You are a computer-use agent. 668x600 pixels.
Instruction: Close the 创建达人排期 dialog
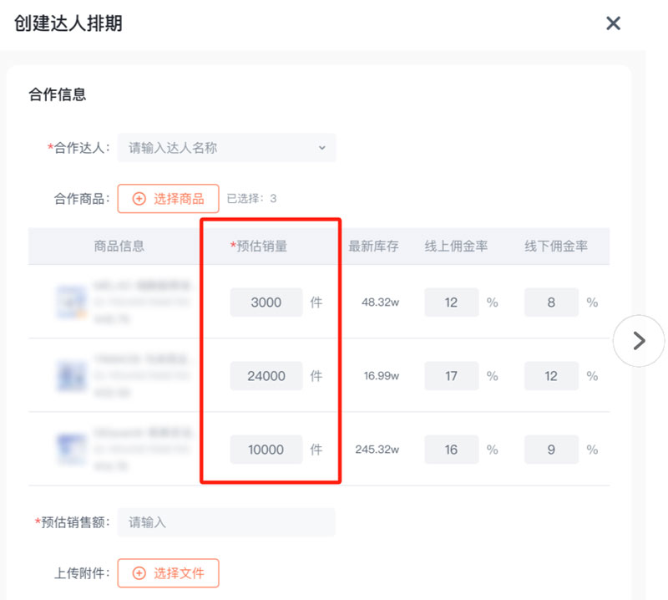(613, 23)
